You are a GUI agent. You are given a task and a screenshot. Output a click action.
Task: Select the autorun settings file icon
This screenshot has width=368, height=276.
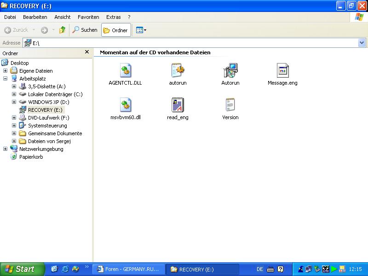[178, 71]
